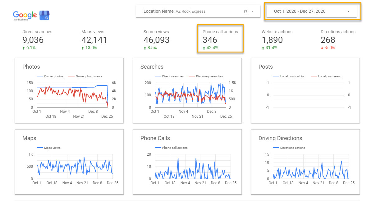Click the Driving Directions chart title

pos(280,138)
